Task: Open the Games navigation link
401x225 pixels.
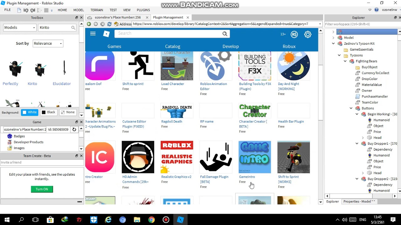Action: tap(114, 46)
